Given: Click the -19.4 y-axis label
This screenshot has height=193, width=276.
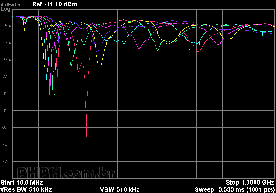Looking at the screenshot, I should coord(7,43).
